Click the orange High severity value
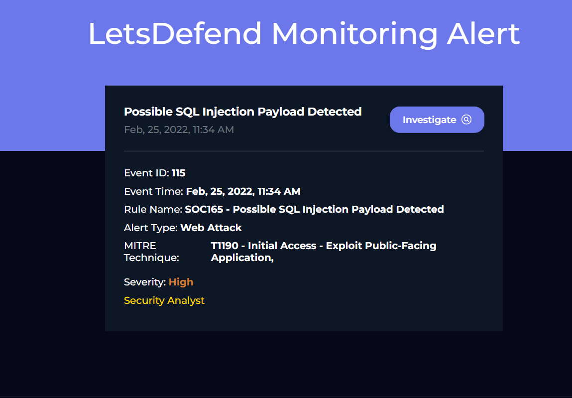The height and width of the screenshot is (398, 572). pyautogui.click(x=181, y=282)
